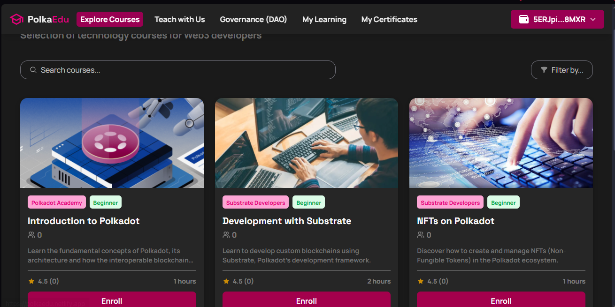This screenshot has width=615, height=307.
Task: Click students icon under Development with Substrate
Action: 226,235
